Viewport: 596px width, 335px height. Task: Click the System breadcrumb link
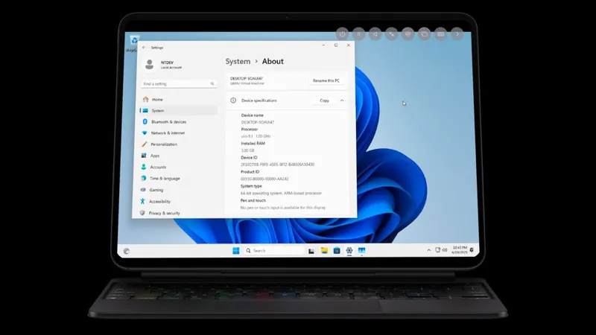[x=238, y=62]
